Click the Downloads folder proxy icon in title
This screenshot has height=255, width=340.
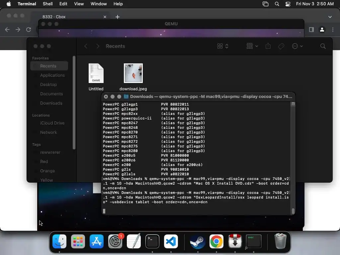(126, 97)
